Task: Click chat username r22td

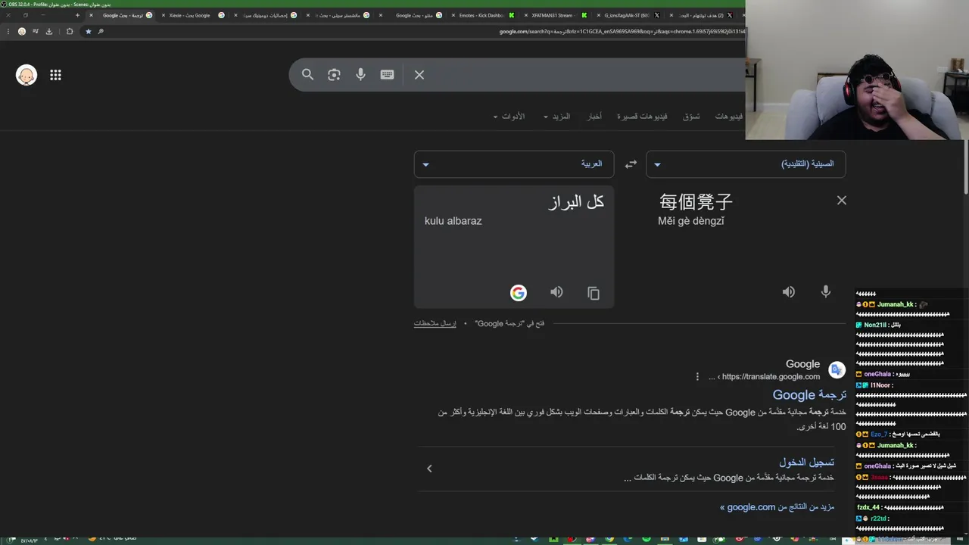Action: [879, 519]
